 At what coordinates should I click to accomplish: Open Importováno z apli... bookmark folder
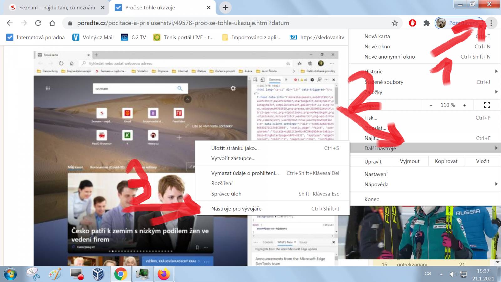tap(251, 37)
